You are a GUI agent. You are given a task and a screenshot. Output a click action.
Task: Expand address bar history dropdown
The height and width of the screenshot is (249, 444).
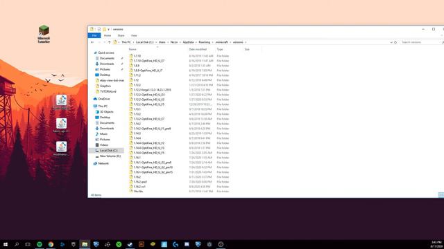[x=391, y=42]
